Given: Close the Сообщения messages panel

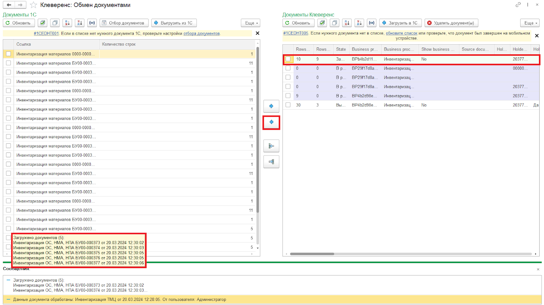Looking at the screenshot, I should click(538, 269).
